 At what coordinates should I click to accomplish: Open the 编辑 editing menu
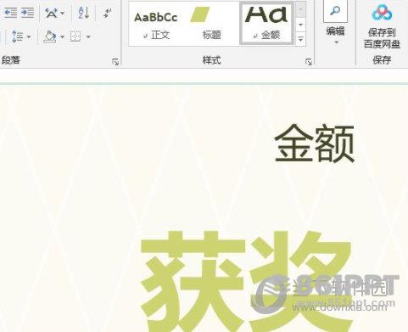coord(335,24)
